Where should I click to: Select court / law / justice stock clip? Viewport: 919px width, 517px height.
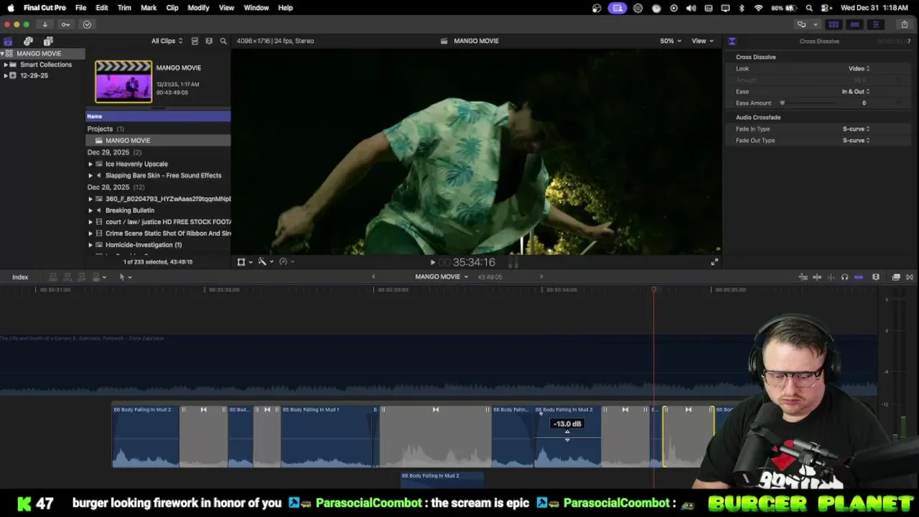click(168, 222)
